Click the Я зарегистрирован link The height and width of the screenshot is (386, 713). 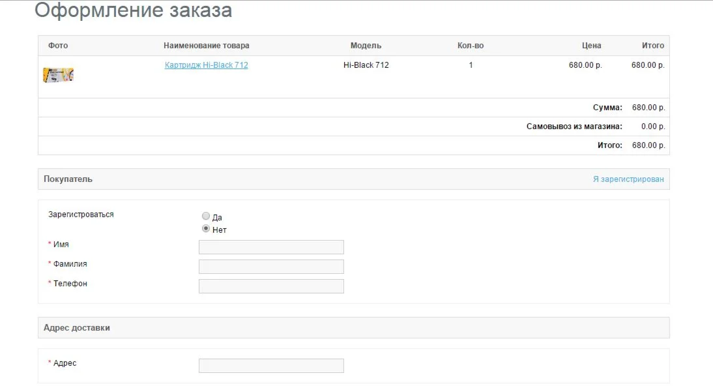[628, 179]
